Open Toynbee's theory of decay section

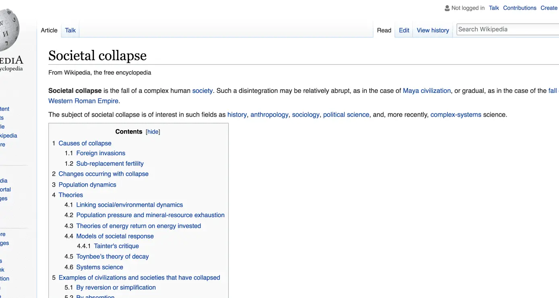112,257
